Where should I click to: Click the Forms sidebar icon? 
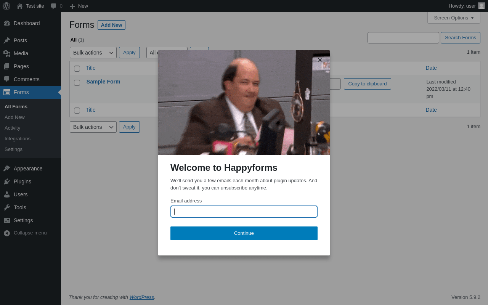tap(7, 92)
